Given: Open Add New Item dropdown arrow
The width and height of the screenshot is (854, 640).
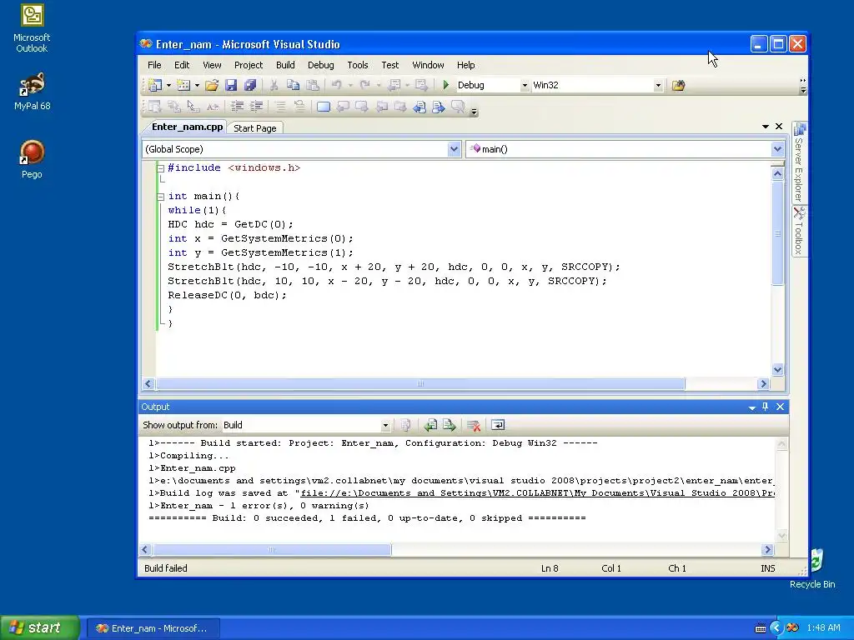Looking at the screenshot, I should coord(197,86).
